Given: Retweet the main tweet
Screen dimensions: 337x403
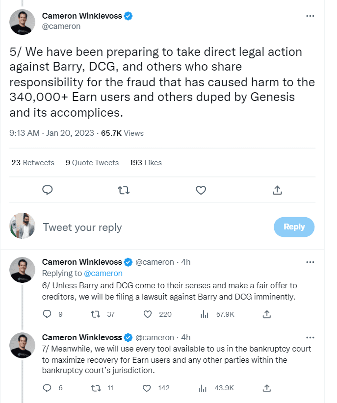Looking at the screenshot, I should 124,191.
